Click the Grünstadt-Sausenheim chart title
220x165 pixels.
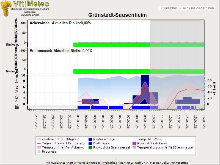point(117,15)
